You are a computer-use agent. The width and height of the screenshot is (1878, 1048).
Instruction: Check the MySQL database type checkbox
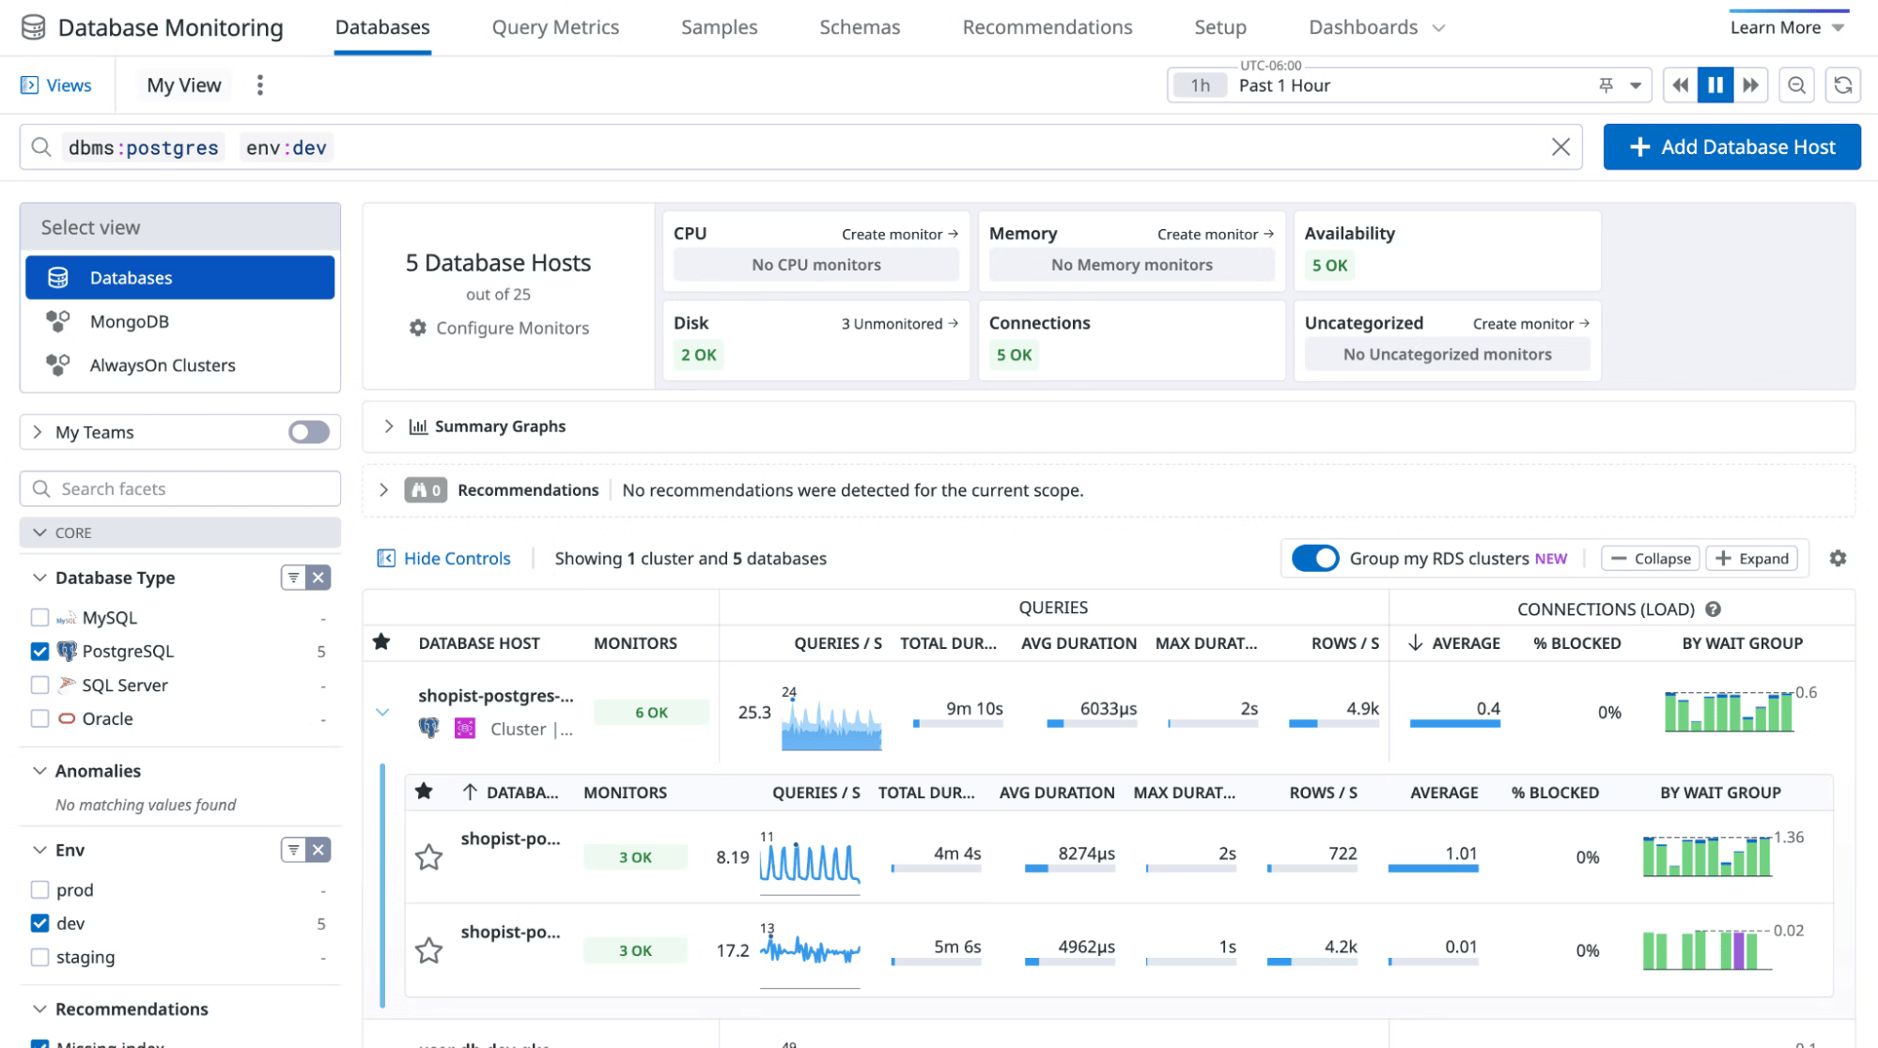pos(39,618)
